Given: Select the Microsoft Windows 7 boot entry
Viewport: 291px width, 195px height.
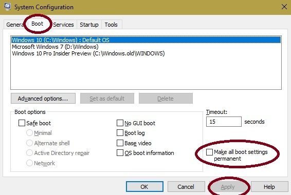Looking at the screenshot, I should point(146,47).
